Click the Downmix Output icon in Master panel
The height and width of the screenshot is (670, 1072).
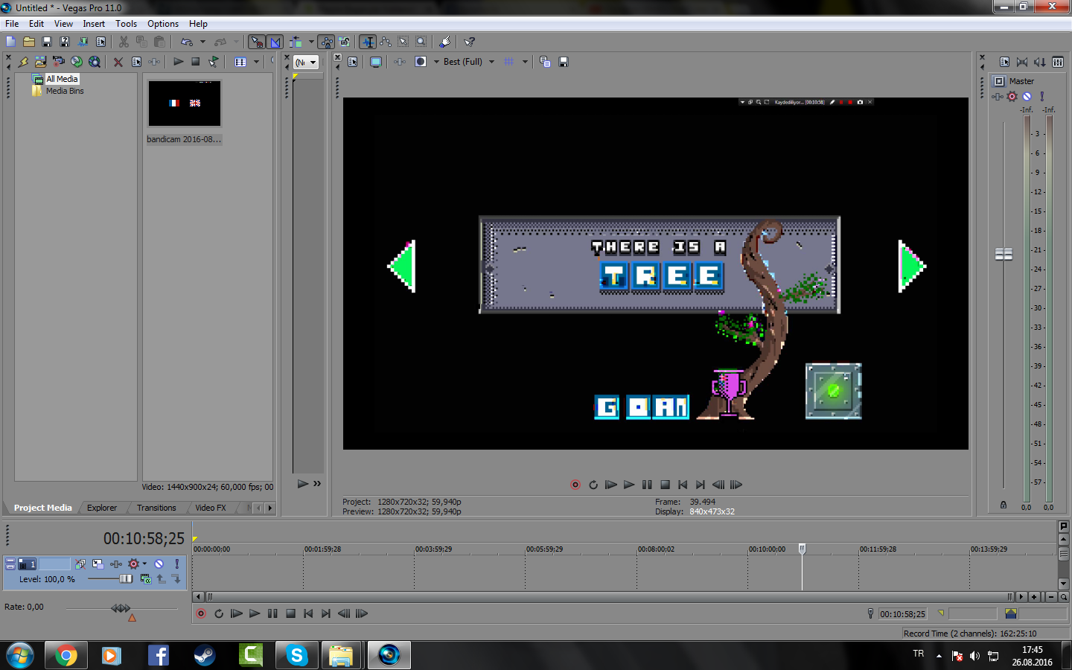point(1022,62)
